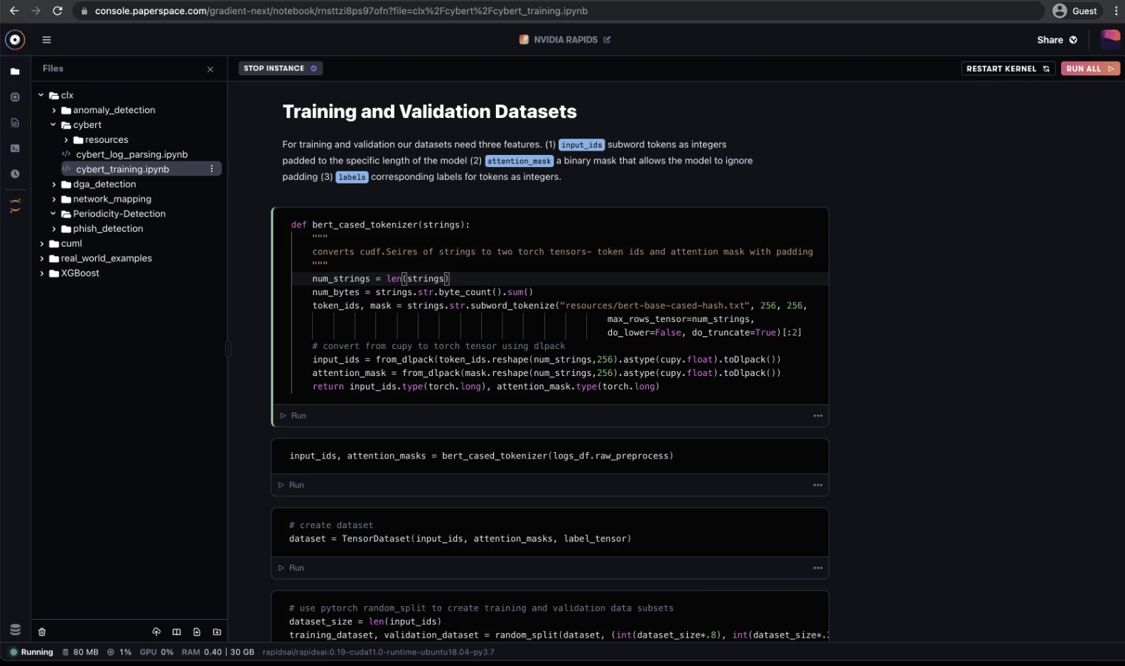Open cybert_log_parsing.ipynb file
1125x666 pixels.
(x=131, y=154)
